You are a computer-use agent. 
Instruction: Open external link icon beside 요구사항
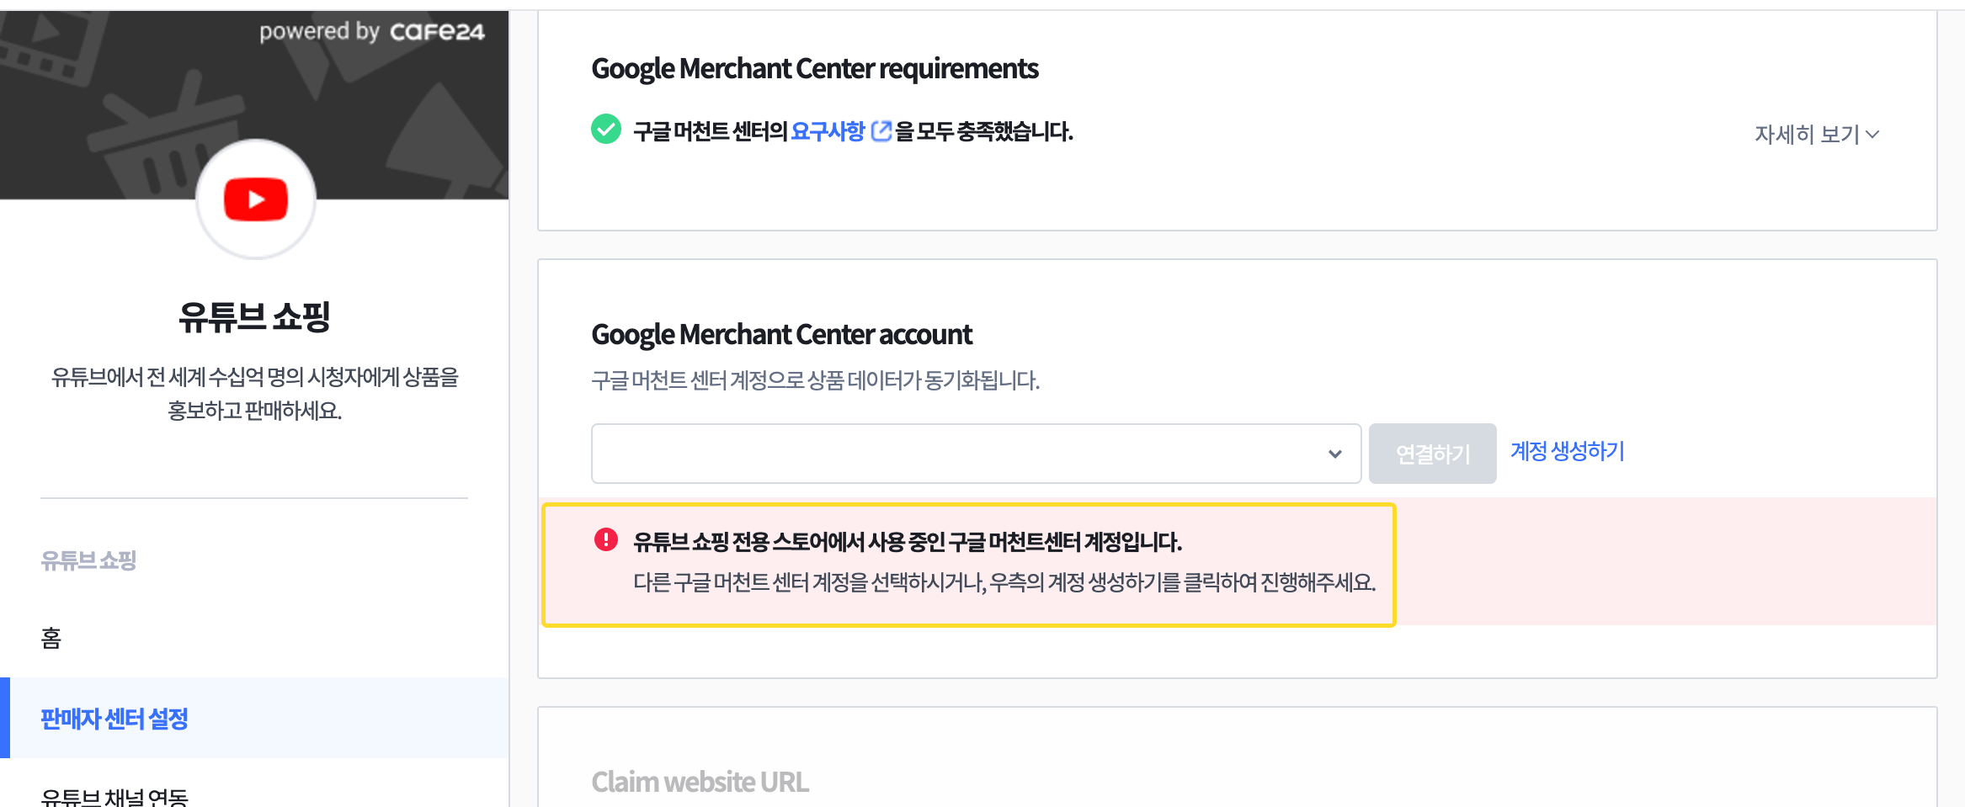881,131
